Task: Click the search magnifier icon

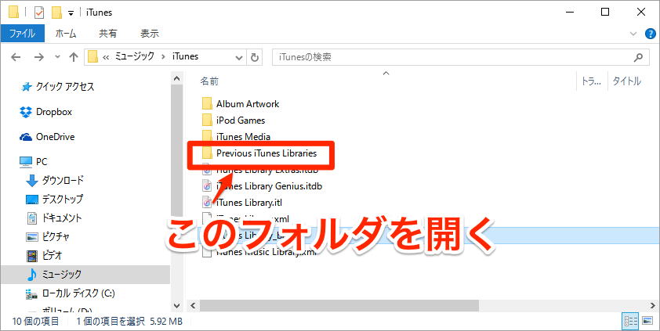Action: pyautogui.click(x=639, y=57)
